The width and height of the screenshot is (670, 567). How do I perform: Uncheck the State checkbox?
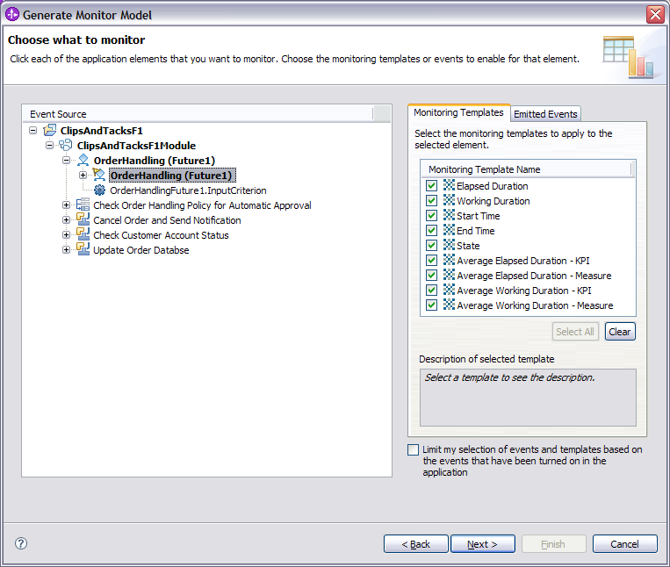click(431, 246)
